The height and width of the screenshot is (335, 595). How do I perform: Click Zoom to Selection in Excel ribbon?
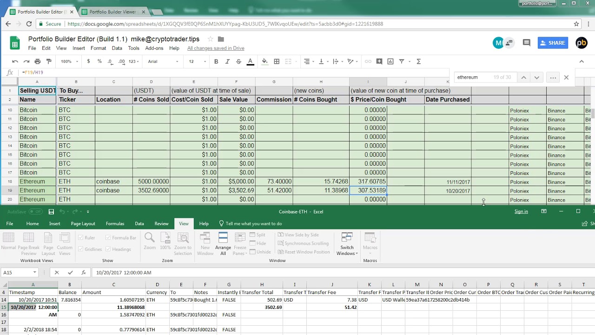click(x=183, y=244)
